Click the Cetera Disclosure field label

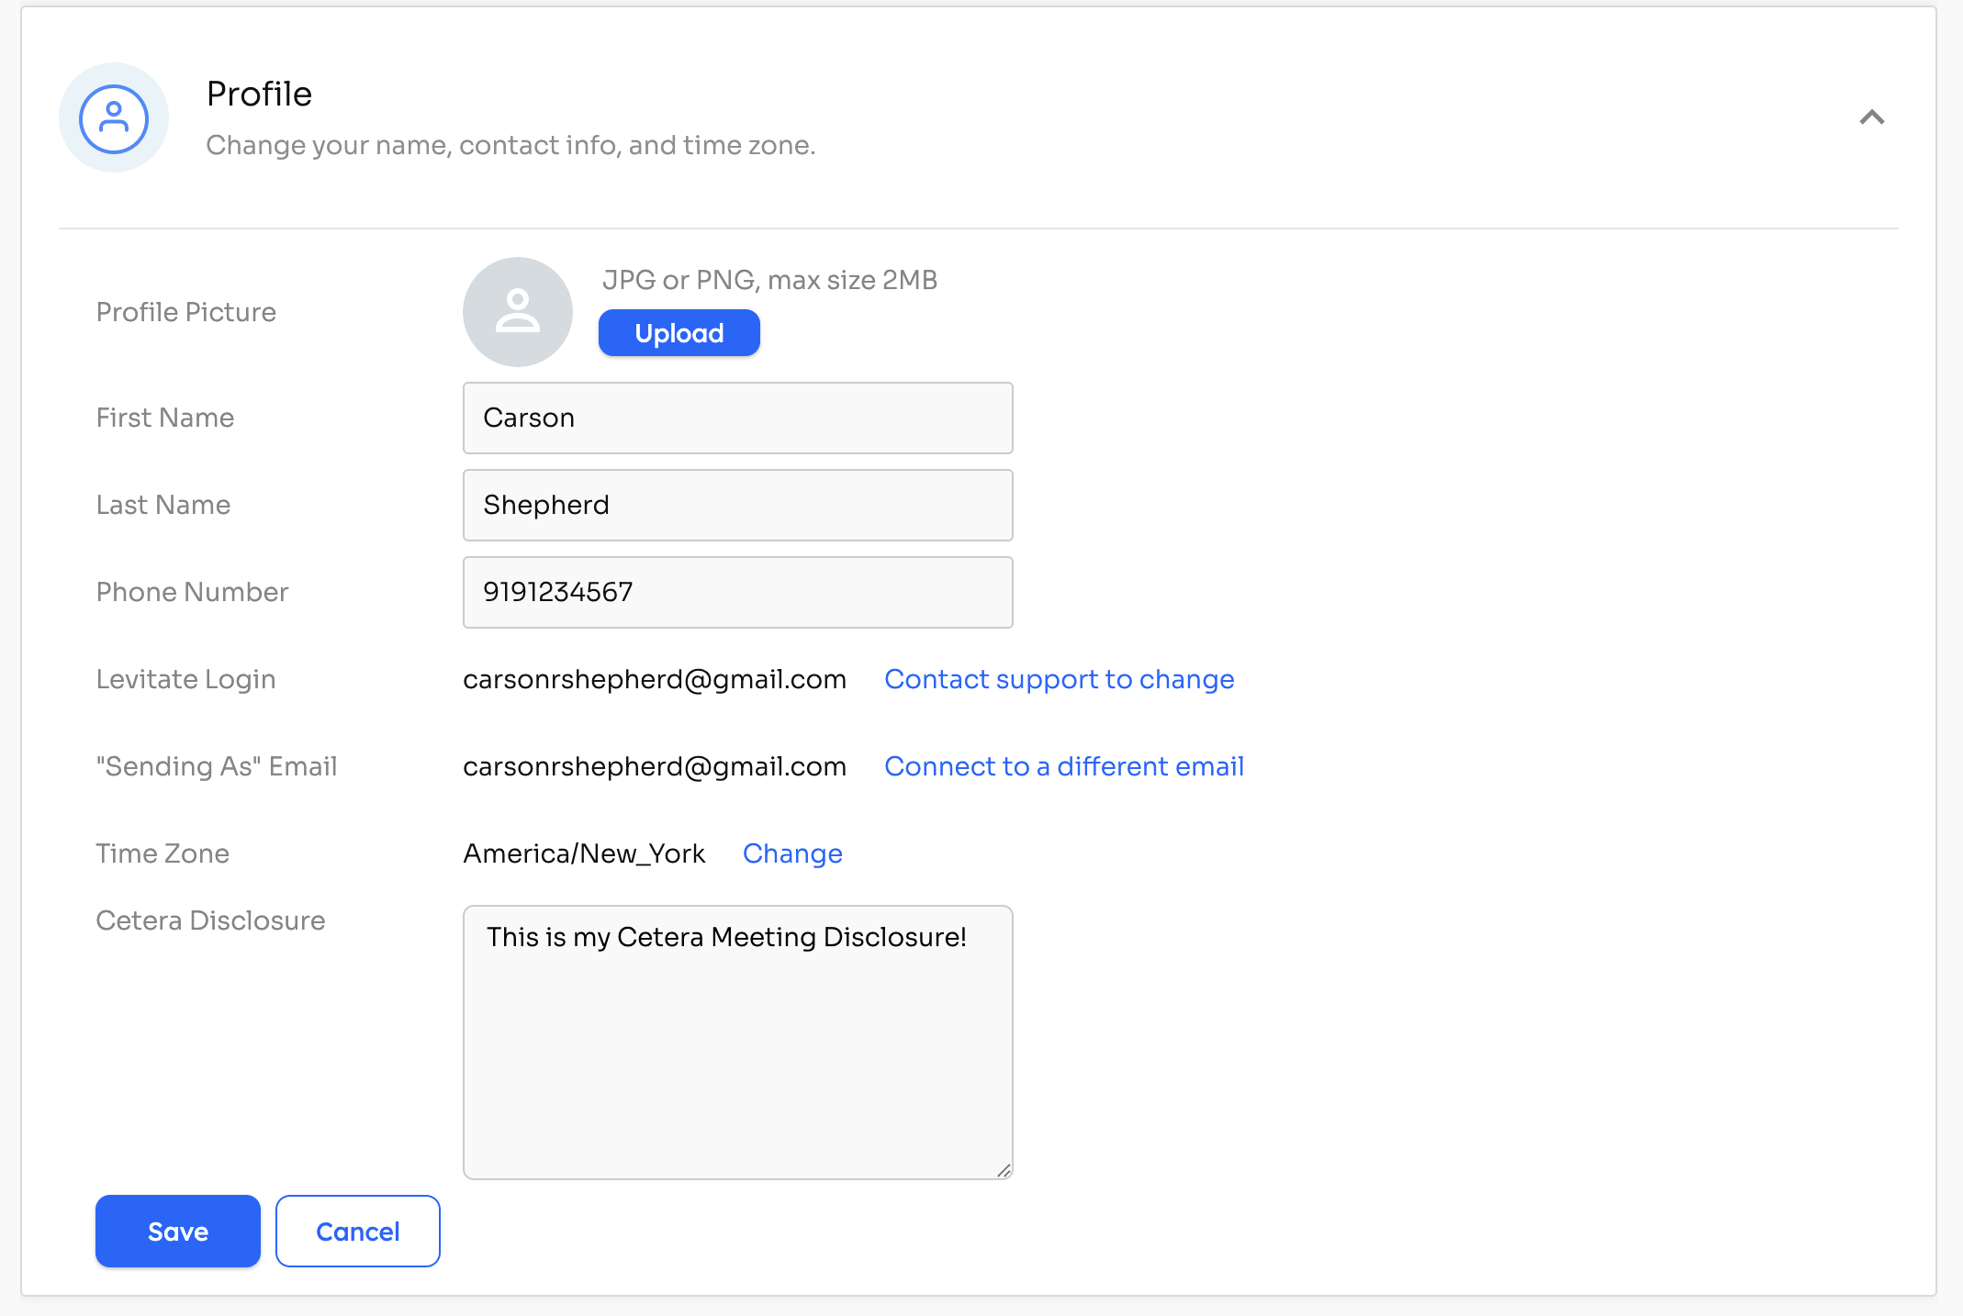click(x=211, y=921)
